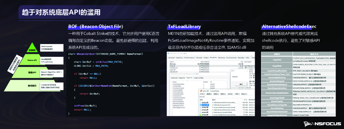Viewport: 344px width, 129px height.
Task: Select Exports tab in amsi.dll properties
Action: coord(189,78)
